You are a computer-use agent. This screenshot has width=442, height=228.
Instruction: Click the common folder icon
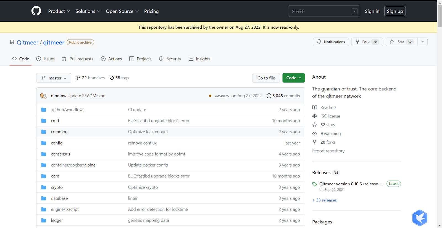pyautogui.click(x=44, y=132)
